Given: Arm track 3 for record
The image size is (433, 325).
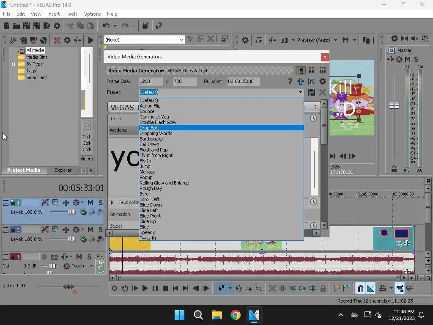Looking at the screenshot, I should point(44,257).
